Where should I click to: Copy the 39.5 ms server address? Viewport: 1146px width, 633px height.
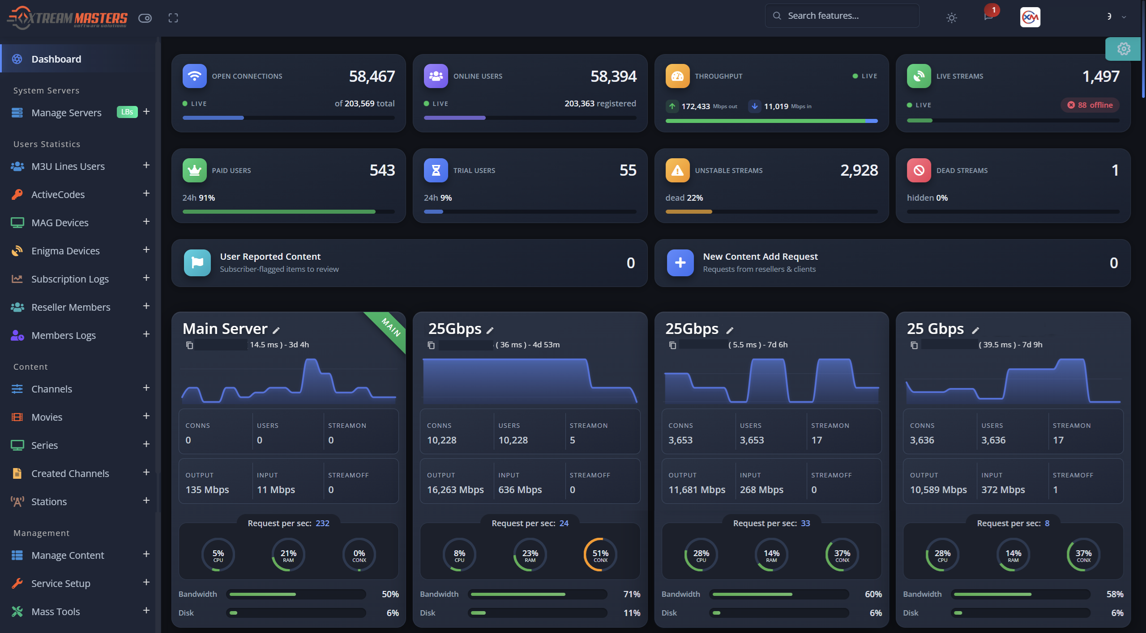click(x=914, y=345)
